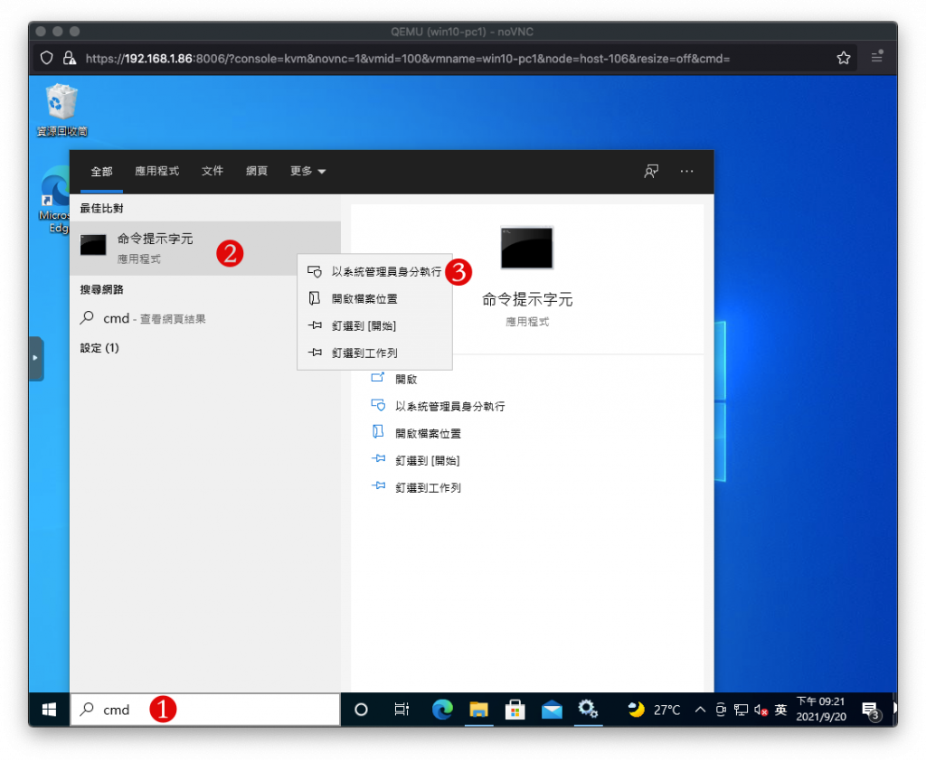The width and height of the screenshot is (926, 762).
Task: Click the Meet Now tray icon
Action: pos(721,710)
